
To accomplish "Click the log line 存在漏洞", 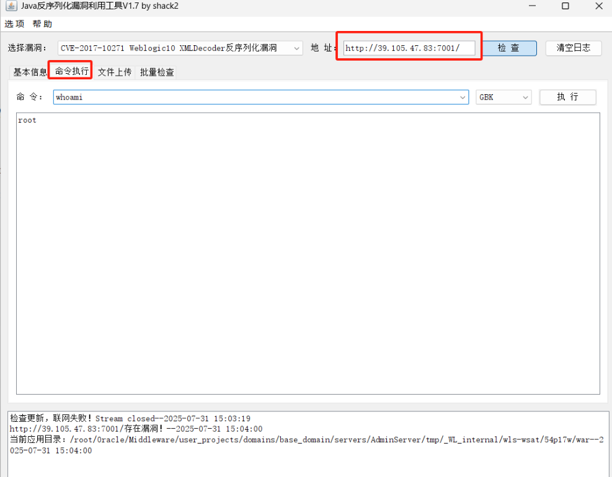I will (136, 429).
